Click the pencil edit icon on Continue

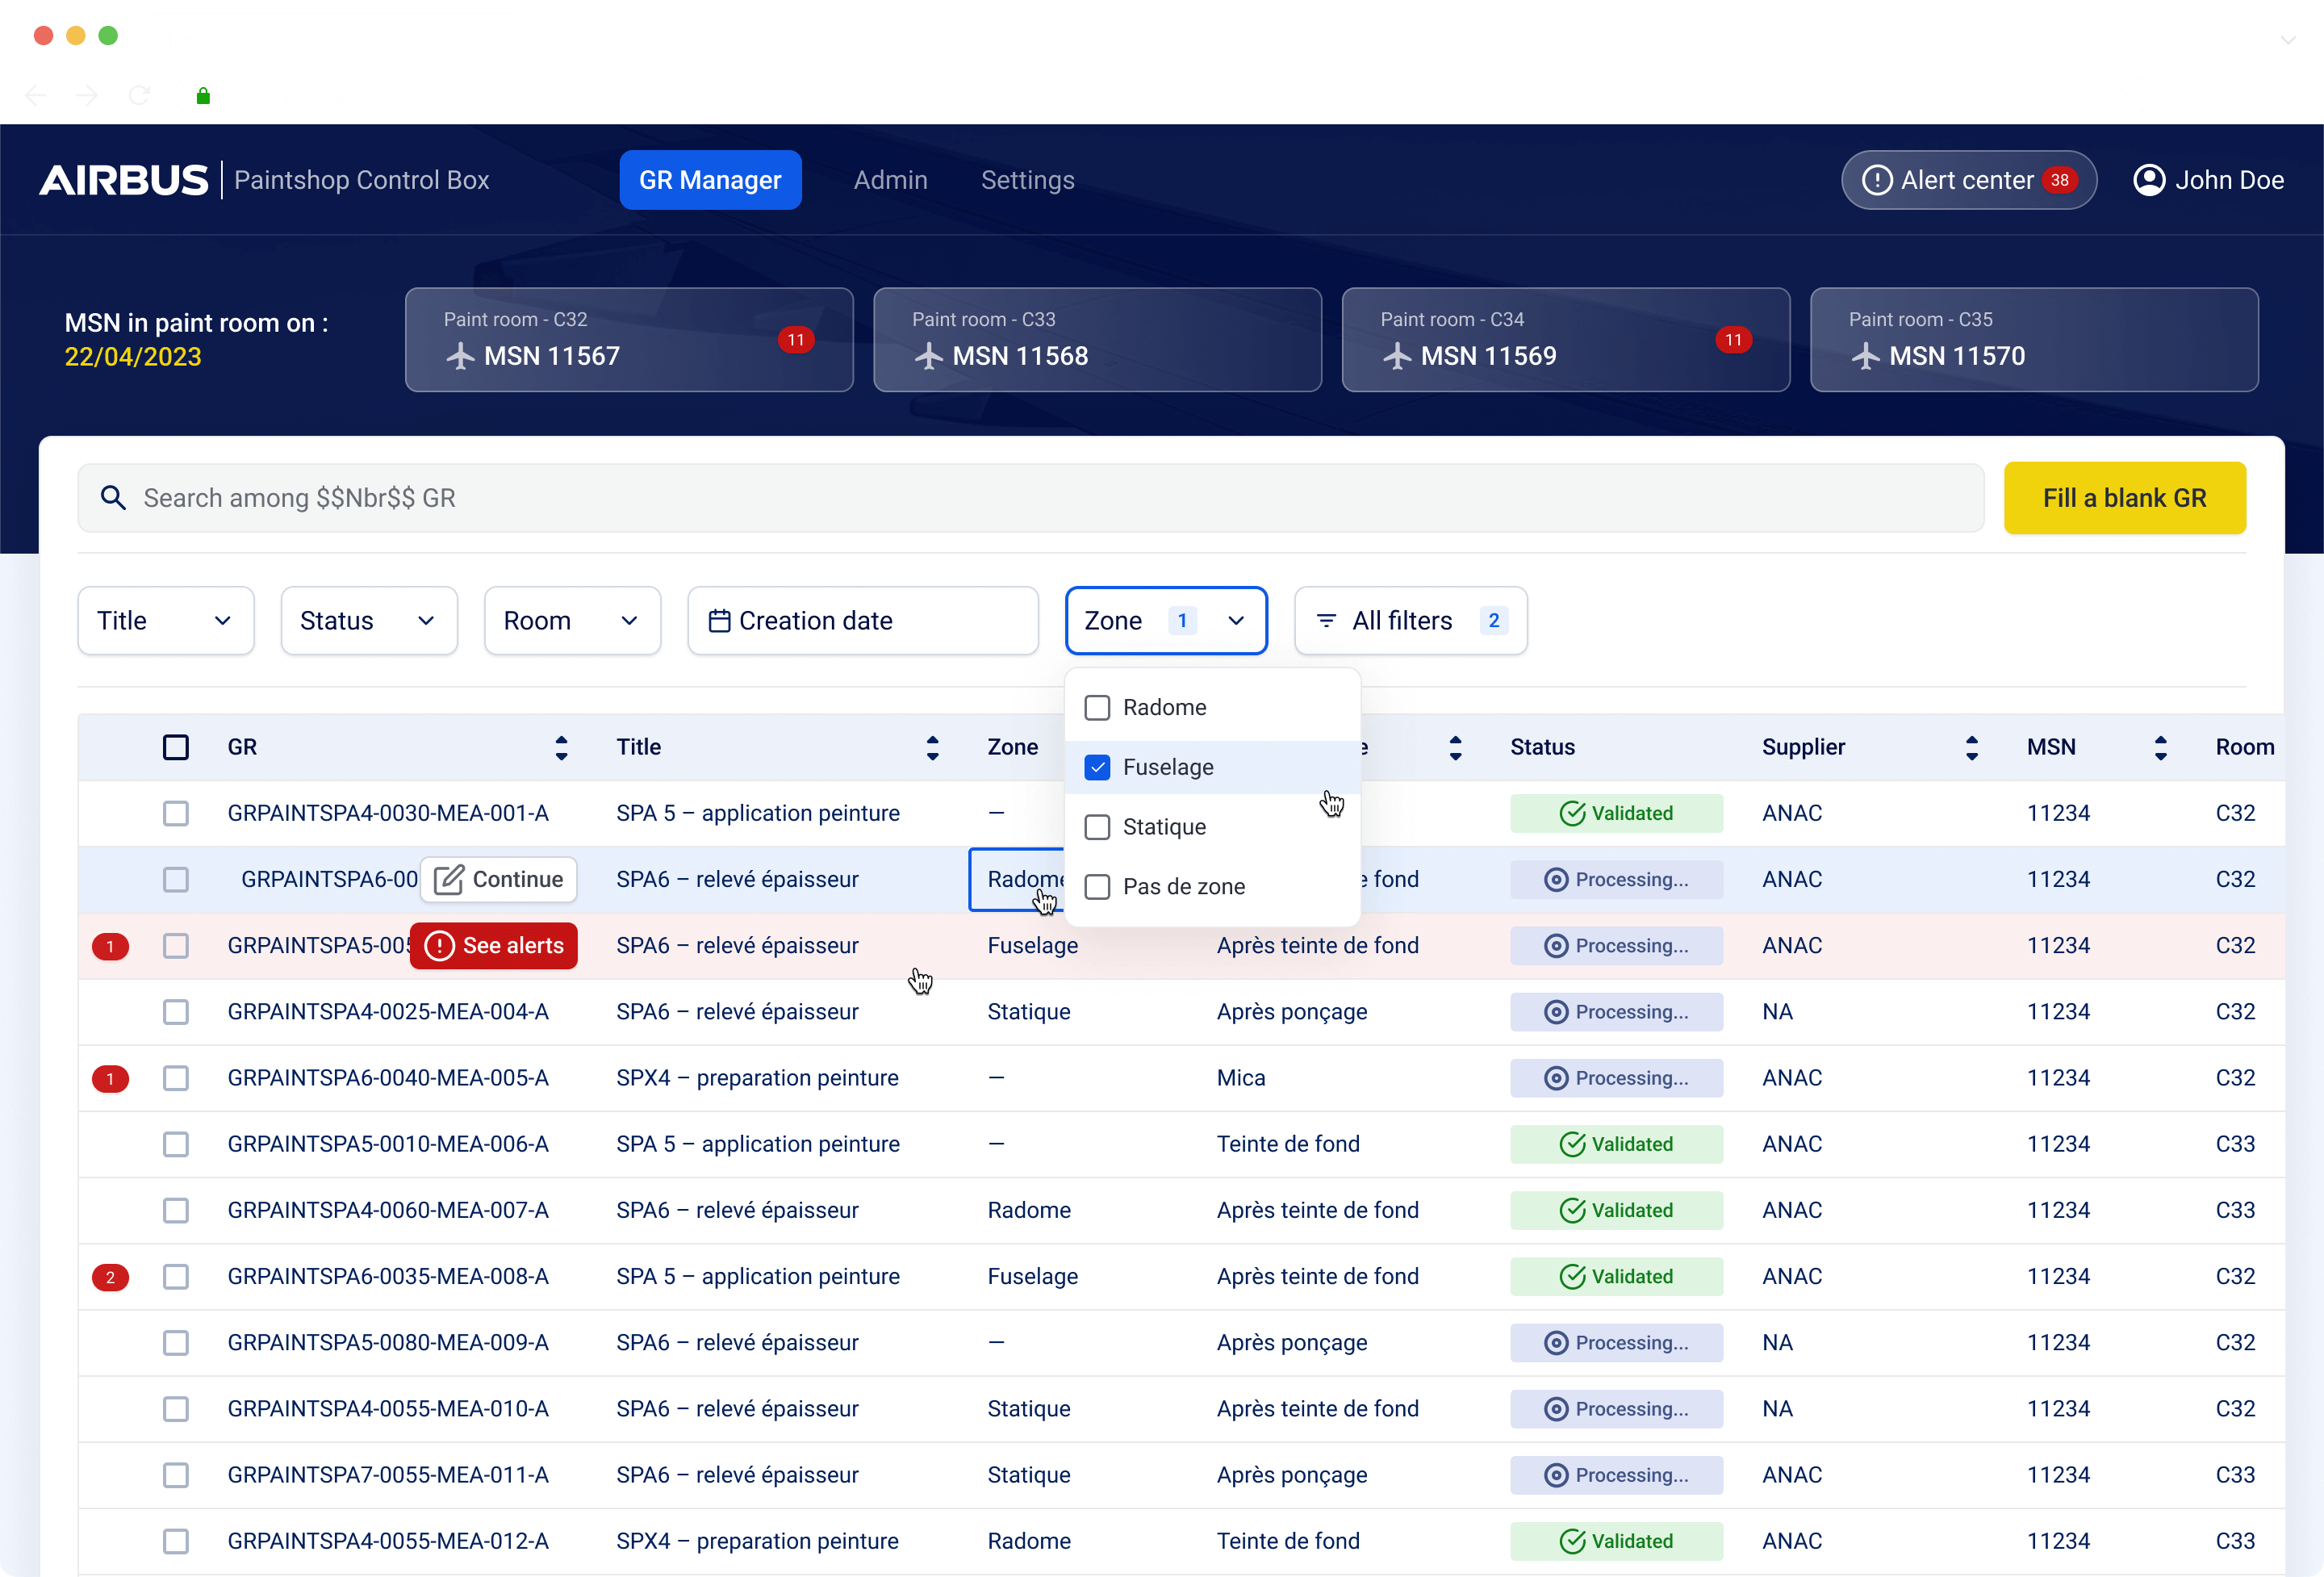pyautogui.click(x=448, y=879)
